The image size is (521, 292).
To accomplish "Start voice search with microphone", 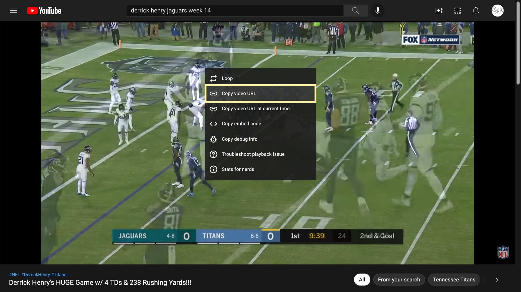I will coord(377,11).
